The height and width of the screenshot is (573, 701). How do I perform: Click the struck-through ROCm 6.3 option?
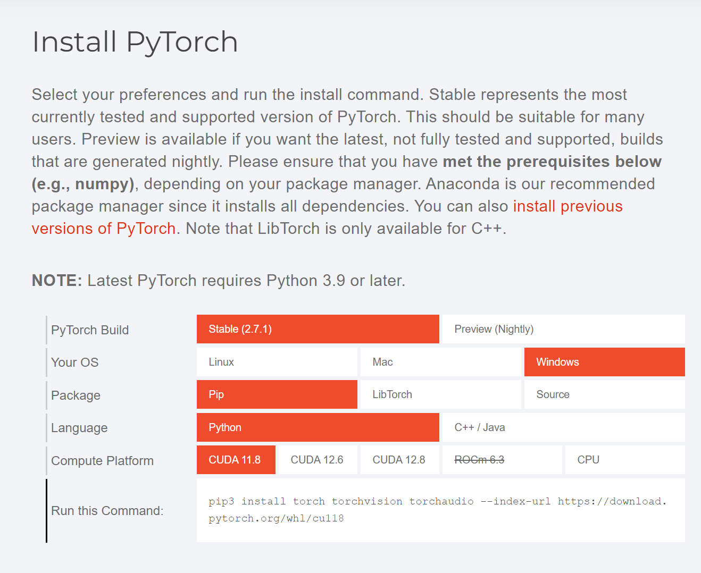pos(502,460)
